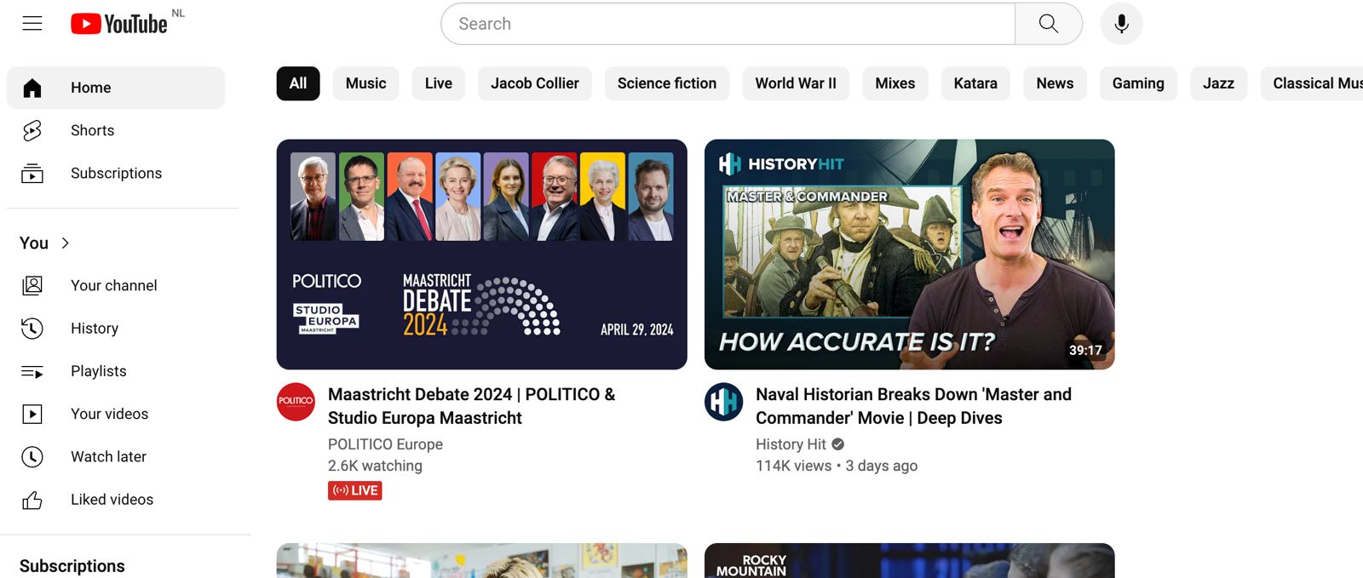Open the classroom video thumbnail in second row
1363x578 pixels.
click(x=482, y=561)
